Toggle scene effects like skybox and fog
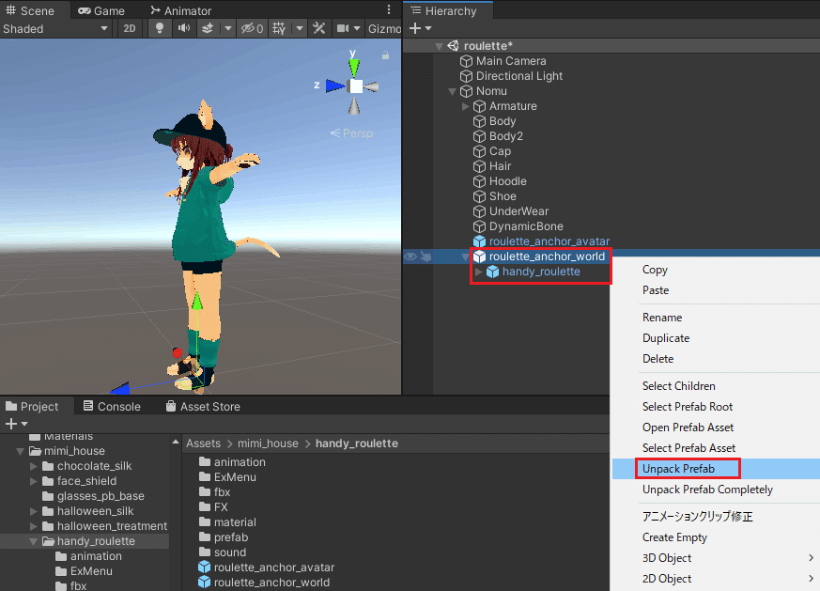This screenshot has width=820, height=591. point(208,28)
